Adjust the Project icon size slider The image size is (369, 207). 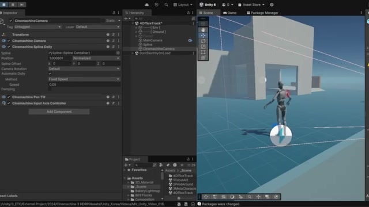click(179, 198)
